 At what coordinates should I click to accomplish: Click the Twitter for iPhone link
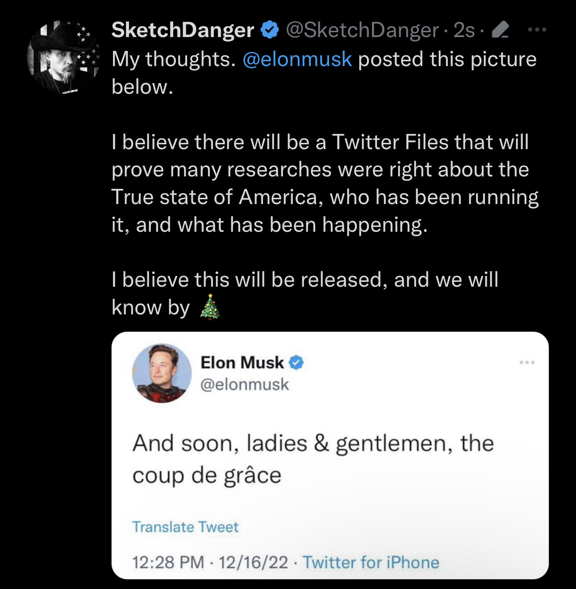point(371,562)
